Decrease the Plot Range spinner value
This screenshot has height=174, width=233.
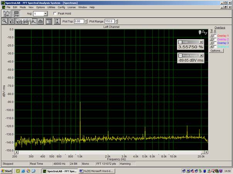[117, 23]
